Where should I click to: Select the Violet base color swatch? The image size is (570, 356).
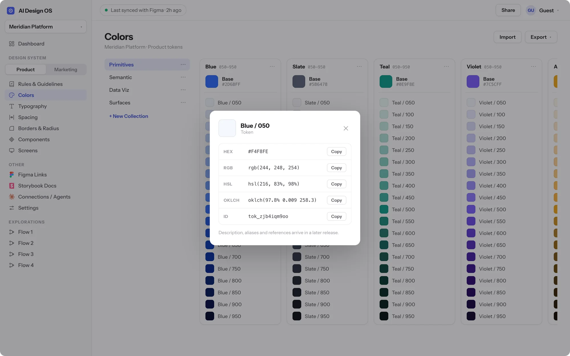(473, 81)
